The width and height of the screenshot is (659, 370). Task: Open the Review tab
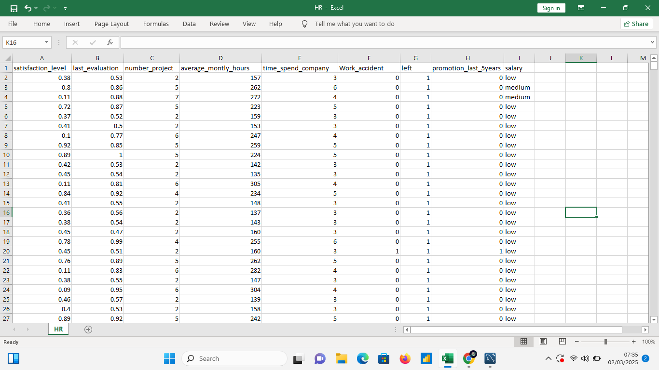pos(220,24)
